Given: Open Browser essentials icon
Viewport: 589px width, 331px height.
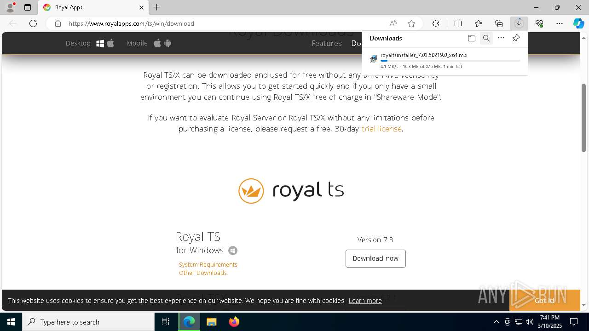Looking at the screenshot, I should click(x=539, y=23).
